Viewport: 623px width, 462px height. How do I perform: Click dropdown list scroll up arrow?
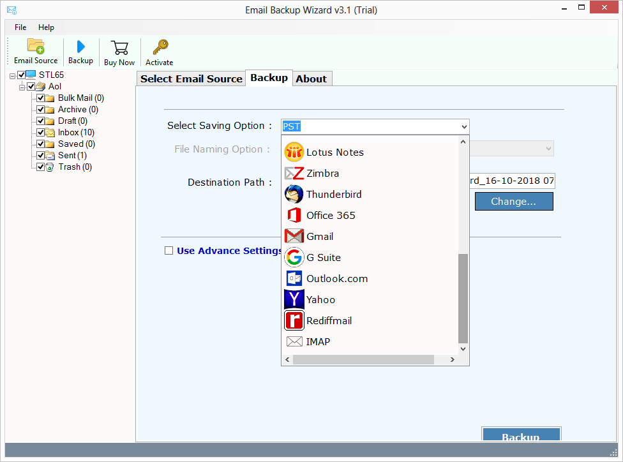[x=463, y=142]
